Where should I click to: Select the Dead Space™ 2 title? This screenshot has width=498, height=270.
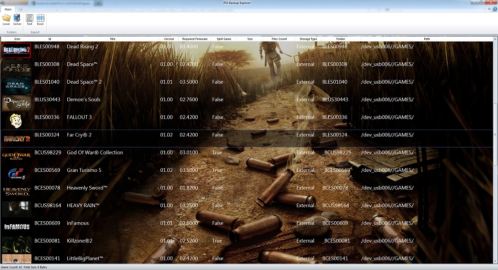(84, 82)
